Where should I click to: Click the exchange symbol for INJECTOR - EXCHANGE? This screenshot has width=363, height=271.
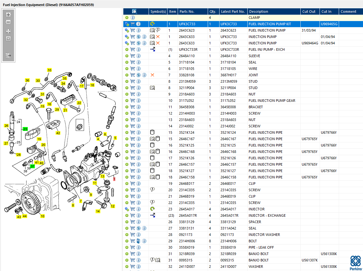[x=152, y=215]
